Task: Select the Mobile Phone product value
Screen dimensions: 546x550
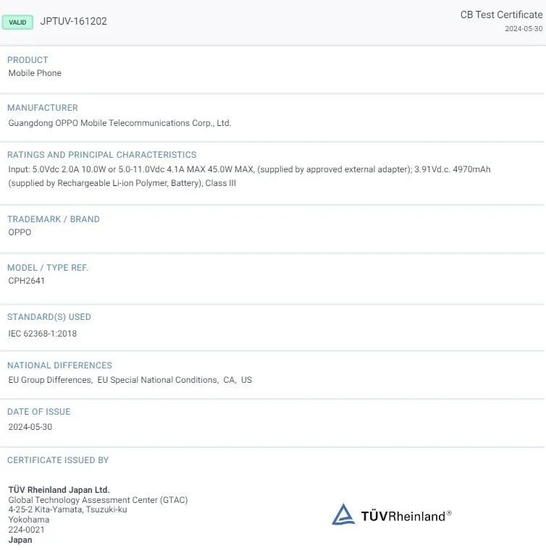Action: point(35,73)
